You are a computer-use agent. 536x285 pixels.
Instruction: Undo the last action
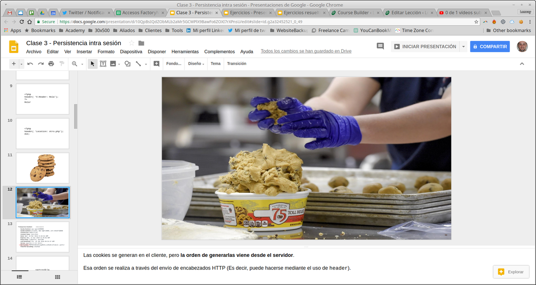point(30,64)
